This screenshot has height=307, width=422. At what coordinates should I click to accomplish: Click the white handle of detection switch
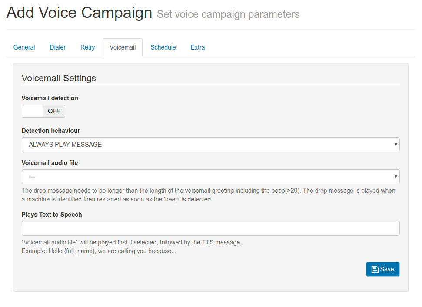[x=33, y=111]
